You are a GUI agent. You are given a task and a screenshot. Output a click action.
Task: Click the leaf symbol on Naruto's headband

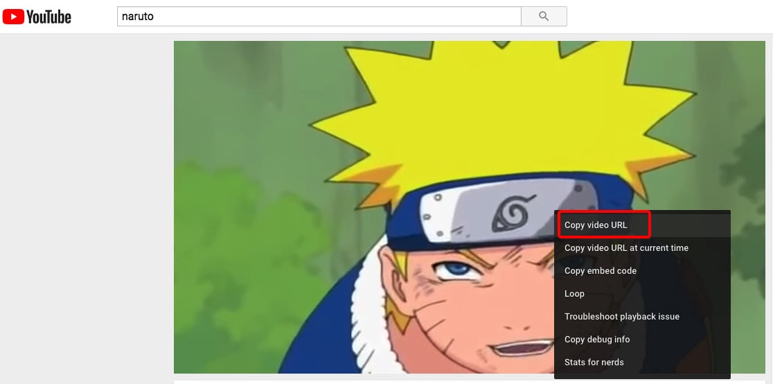pos(510,215)
